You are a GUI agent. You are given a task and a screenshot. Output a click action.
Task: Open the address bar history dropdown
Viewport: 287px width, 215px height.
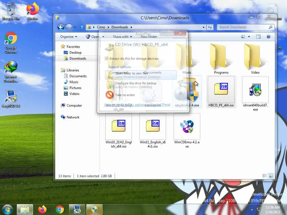click(203, 27)
